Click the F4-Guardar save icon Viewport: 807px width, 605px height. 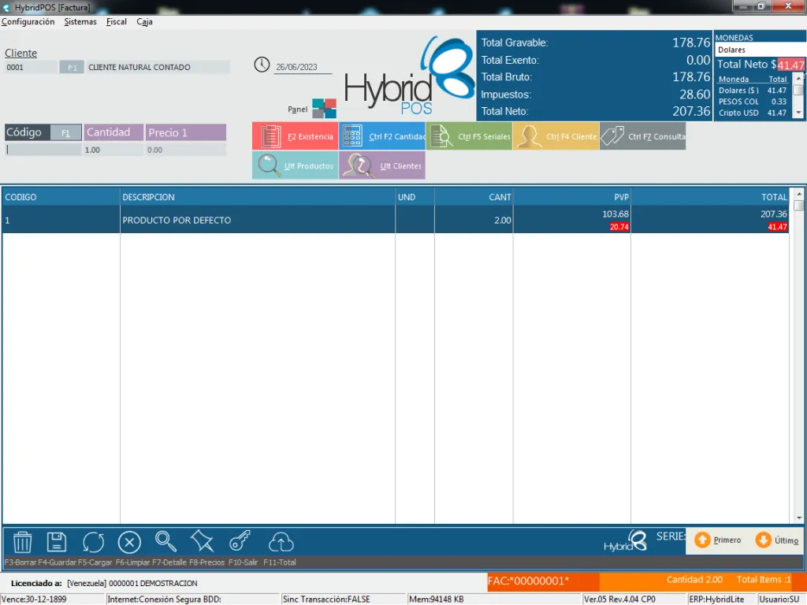pos(57,542)
